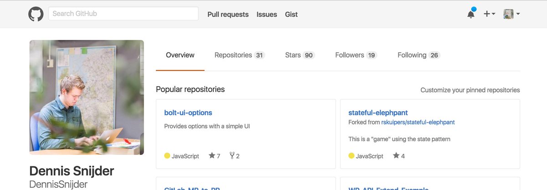
Task: Open the GitHub Octocat home logo
Action: coord(36,14)
